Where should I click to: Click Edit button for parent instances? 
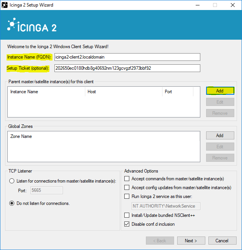[x=220, y=102]
